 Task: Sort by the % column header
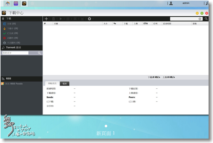coord(117,24)
